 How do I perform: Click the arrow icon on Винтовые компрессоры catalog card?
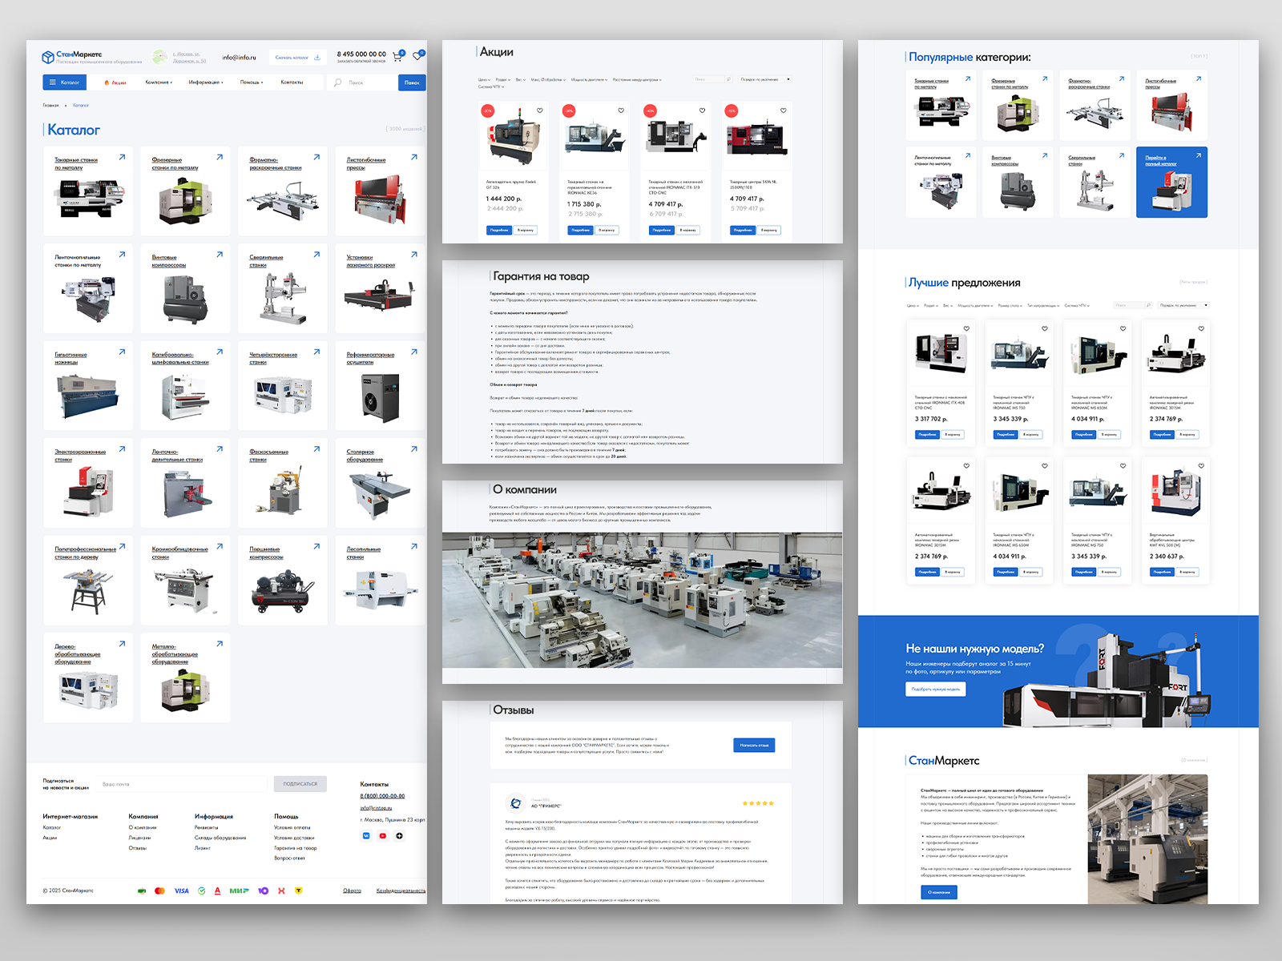pos(220,255)
